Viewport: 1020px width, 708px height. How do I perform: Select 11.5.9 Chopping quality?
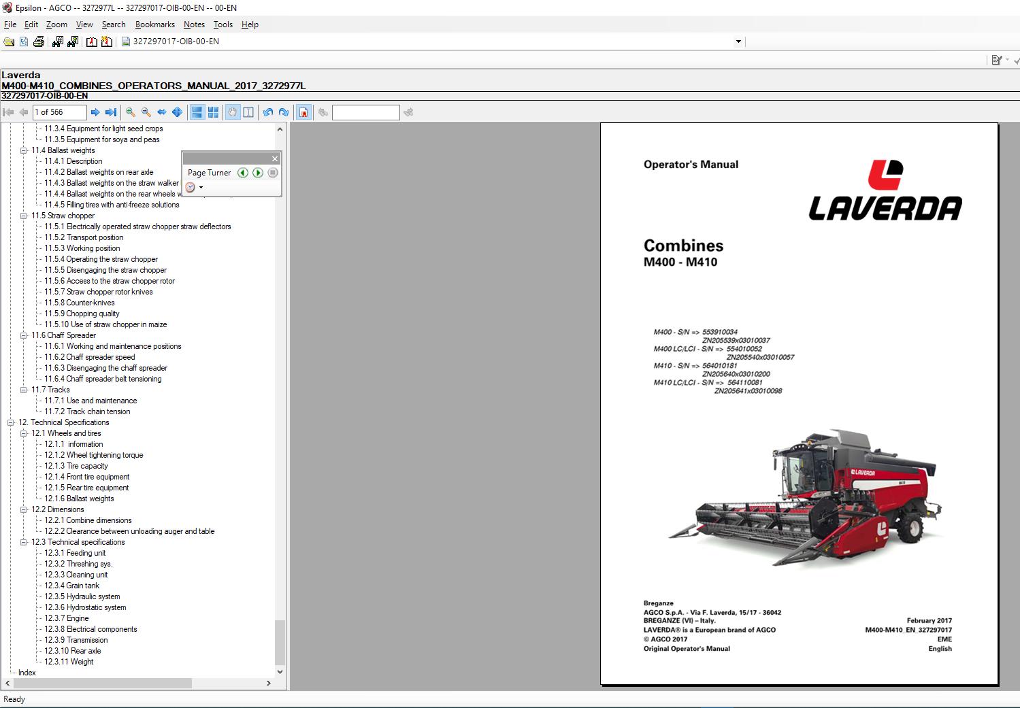(x=82, y=314)
